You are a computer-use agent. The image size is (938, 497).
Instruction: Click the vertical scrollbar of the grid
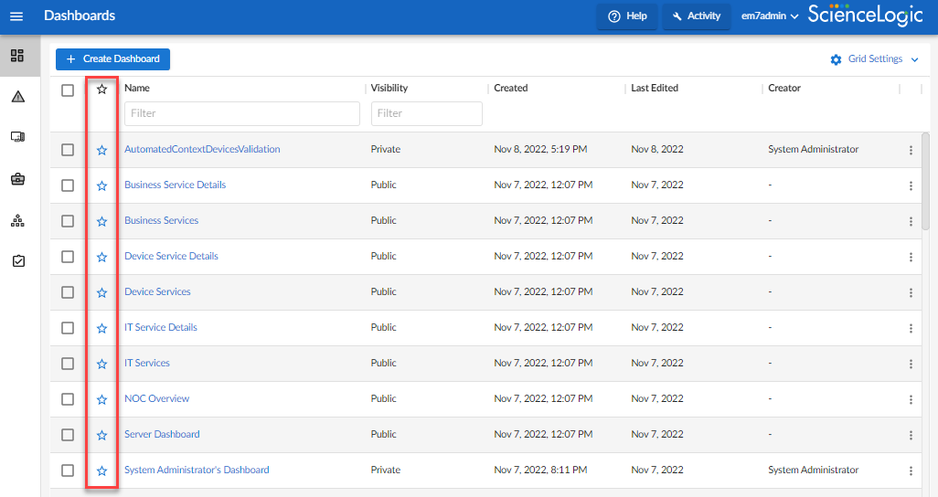coord(925,183)
